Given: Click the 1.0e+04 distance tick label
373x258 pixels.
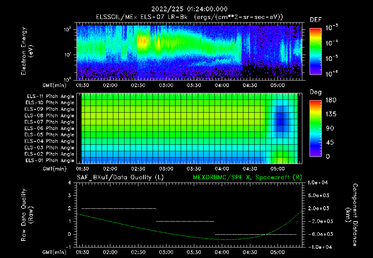Looking at the screenshot, I should tap(318, 183).
